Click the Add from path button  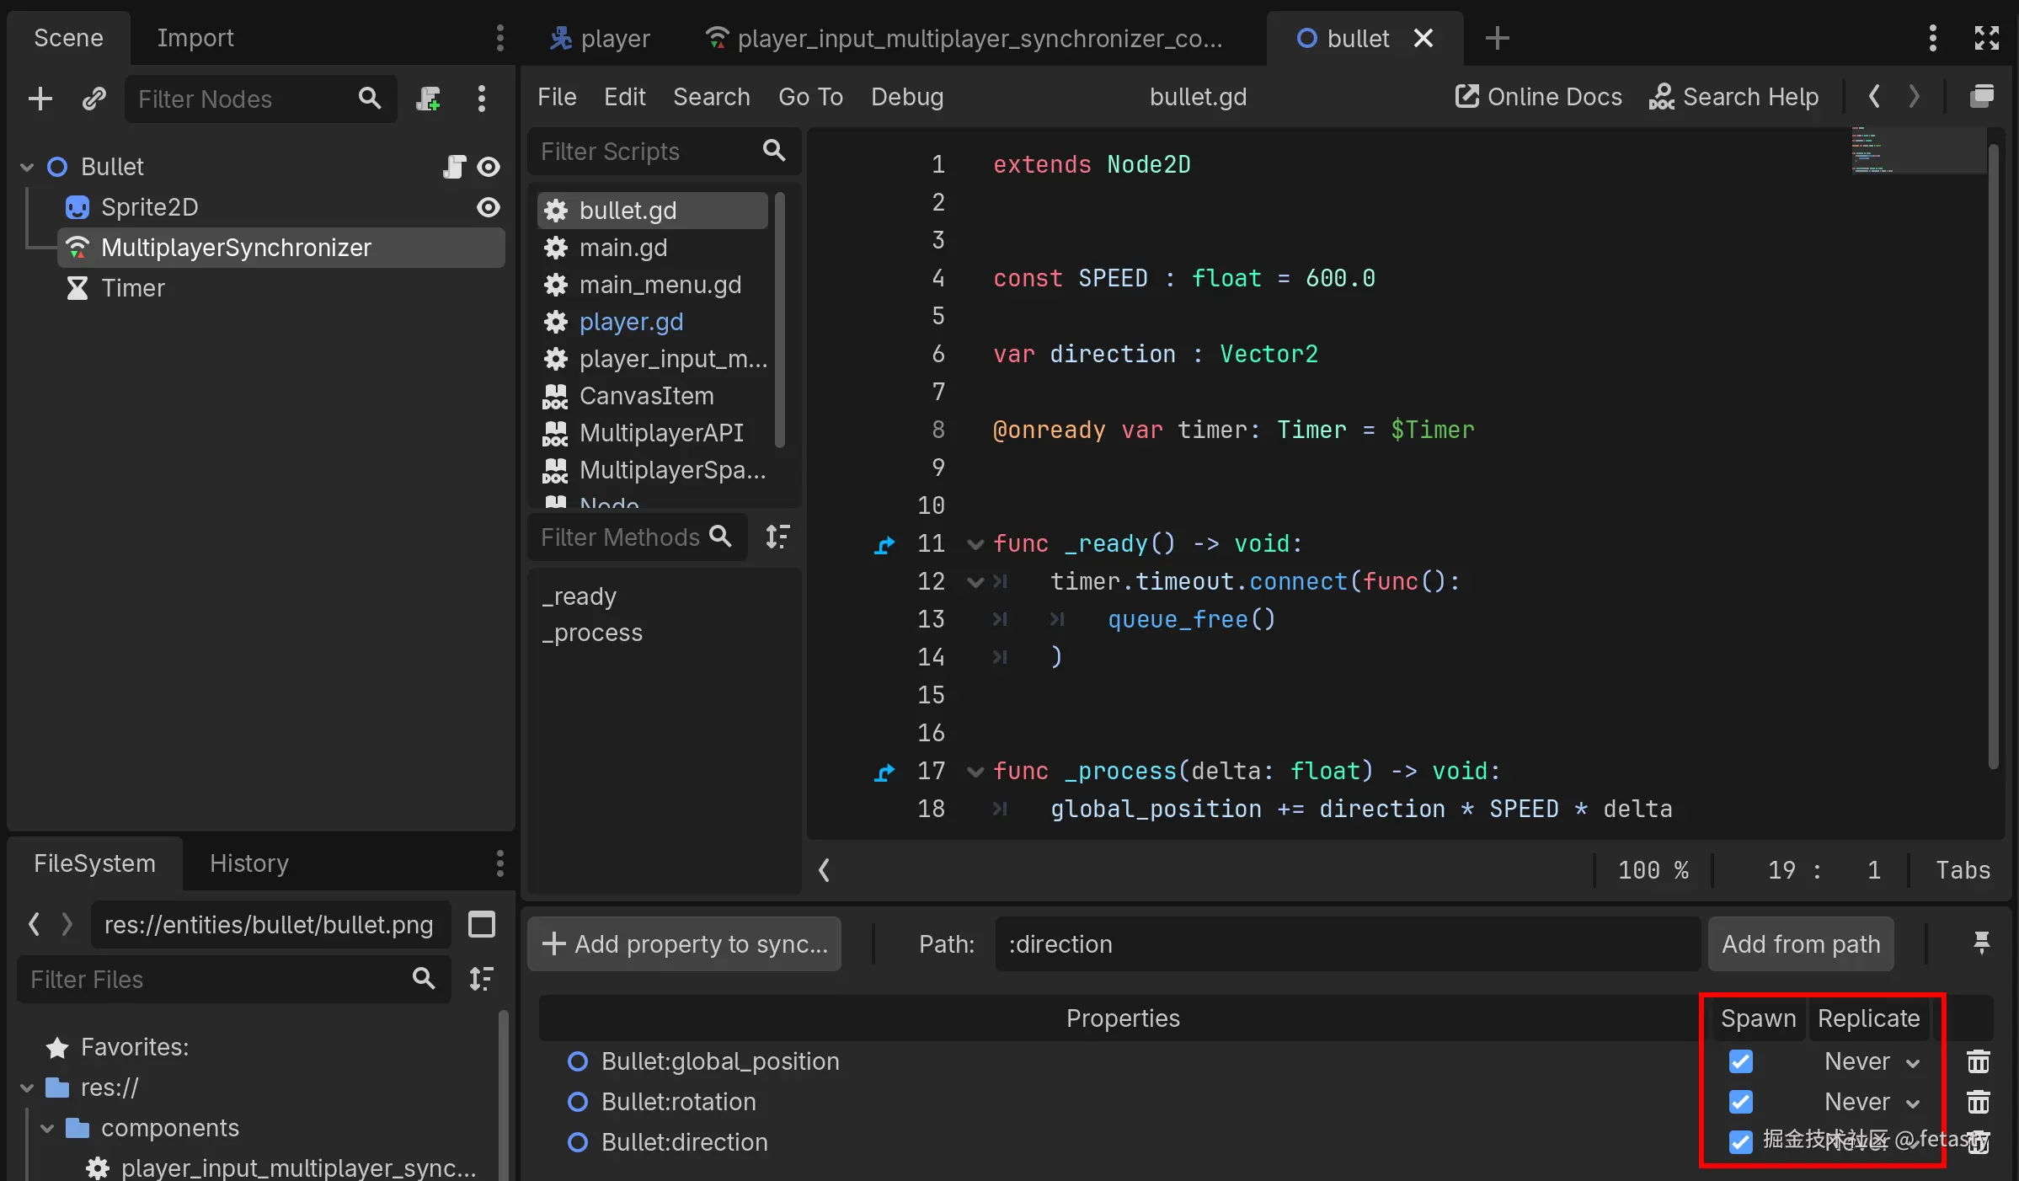[x=1800, y=944]
